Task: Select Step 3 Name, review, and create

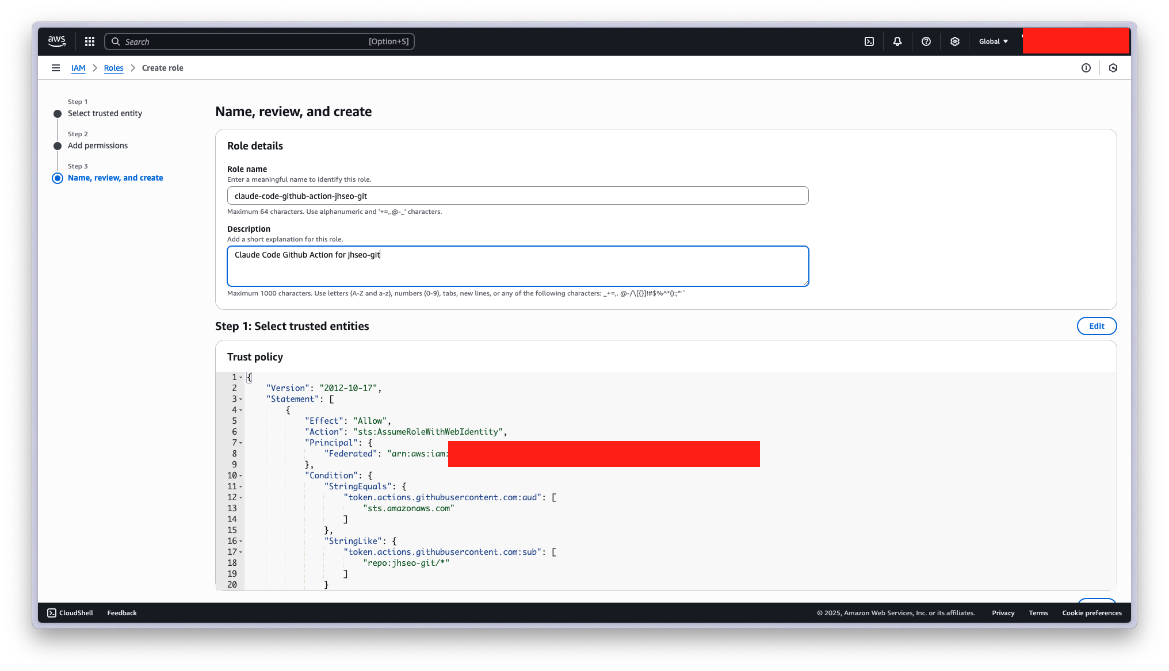Action: tap(115, 178)
